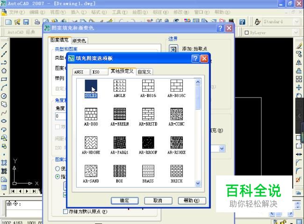Select the AR-CONC concrete pattern
The width and height of the screenshot is (304, 224).
coord(176,114)
